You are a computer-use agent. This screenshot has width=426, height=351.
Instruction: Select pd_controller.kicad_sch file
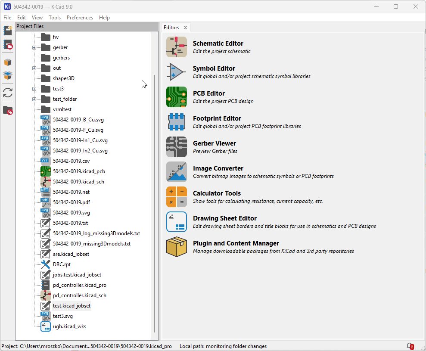pyautogui.click(x=80, y=295)
